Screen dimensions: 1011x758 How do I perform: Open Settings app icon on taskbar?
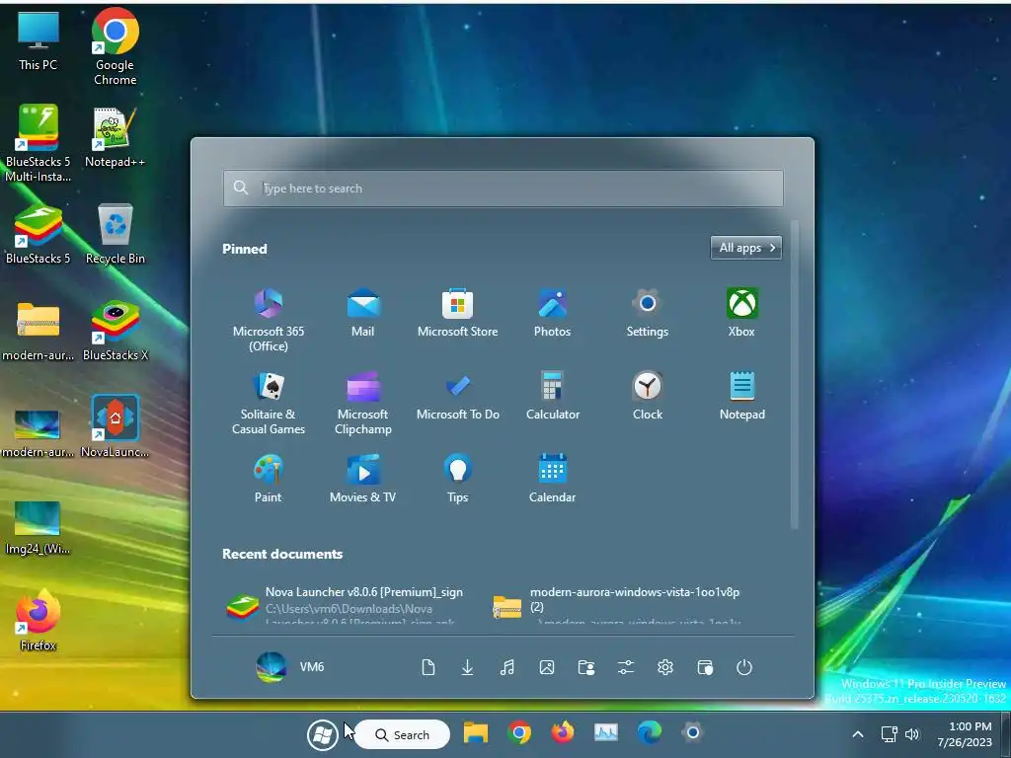pos(692,733)
